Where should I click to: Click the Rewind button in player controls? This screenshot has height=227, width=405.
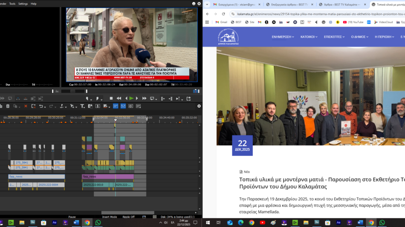(119, 98)
